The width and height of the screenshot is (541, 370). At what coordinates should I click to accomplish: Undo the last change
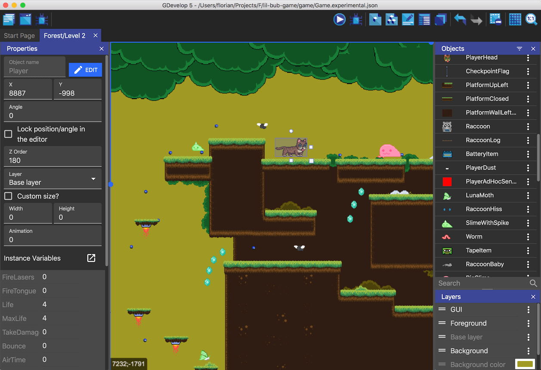pyautogui.click(x=459, y=19)
